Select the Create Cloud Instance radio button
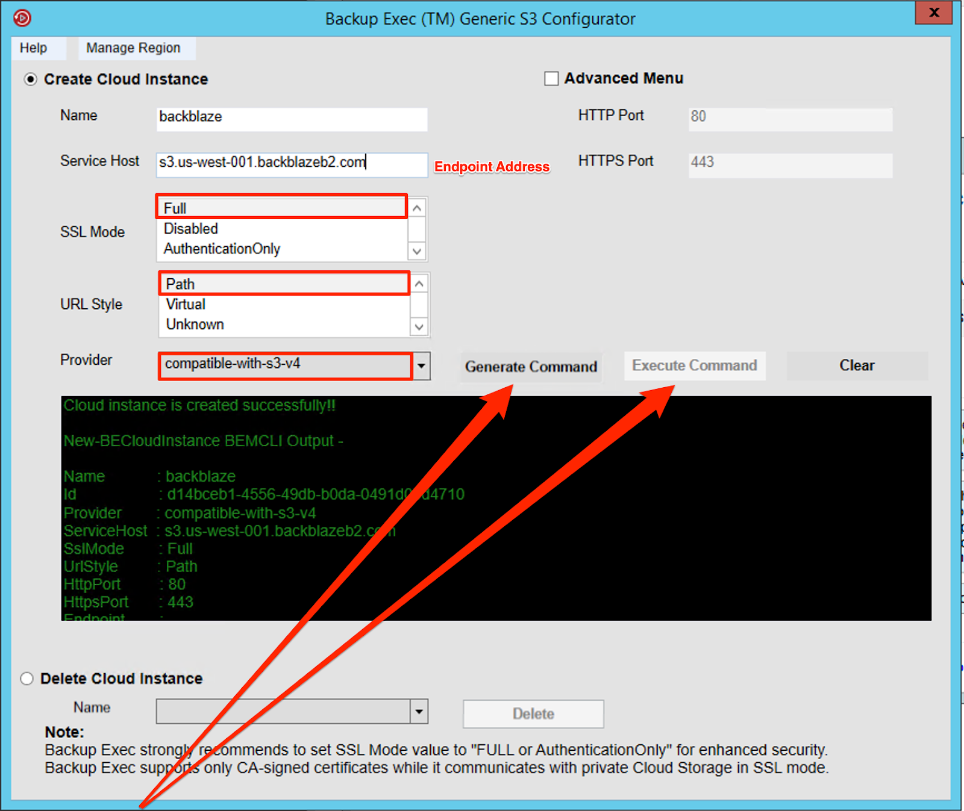 point(30,79)
